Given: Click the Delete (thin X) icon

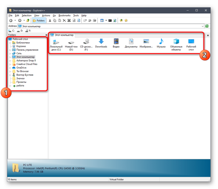Looking at the screenshot, I should coord(64,21).
